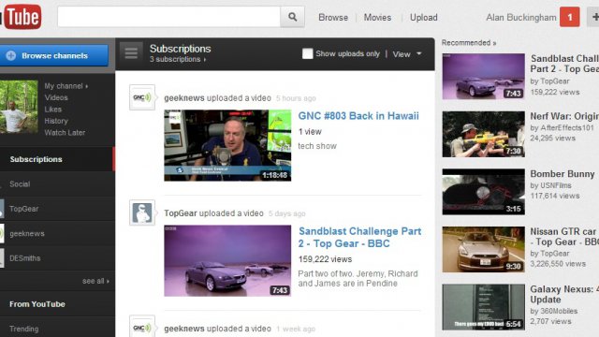
Task: Open My channel in sidebar
Action: tap(66, 86)
